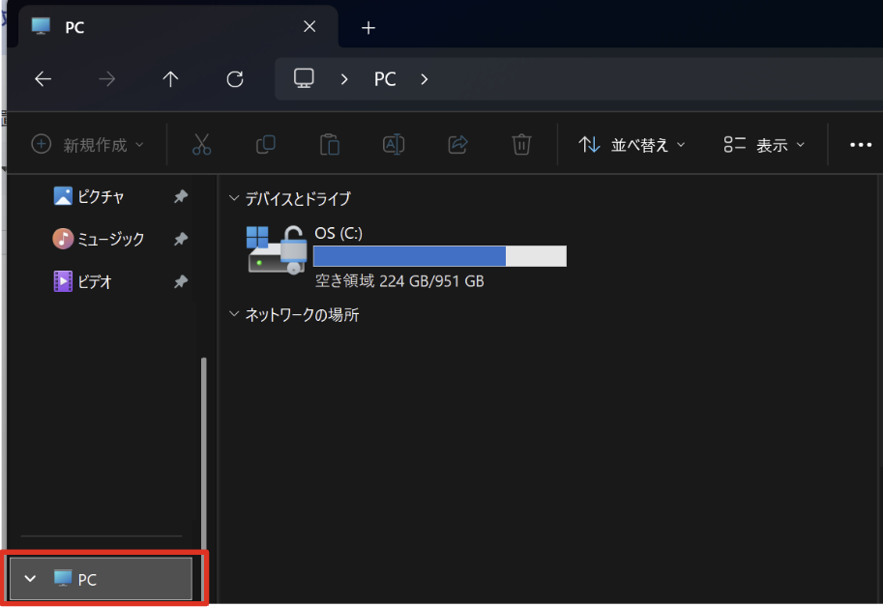
Task: Refresh the current PC view
Action: click(x=235, y=79)
